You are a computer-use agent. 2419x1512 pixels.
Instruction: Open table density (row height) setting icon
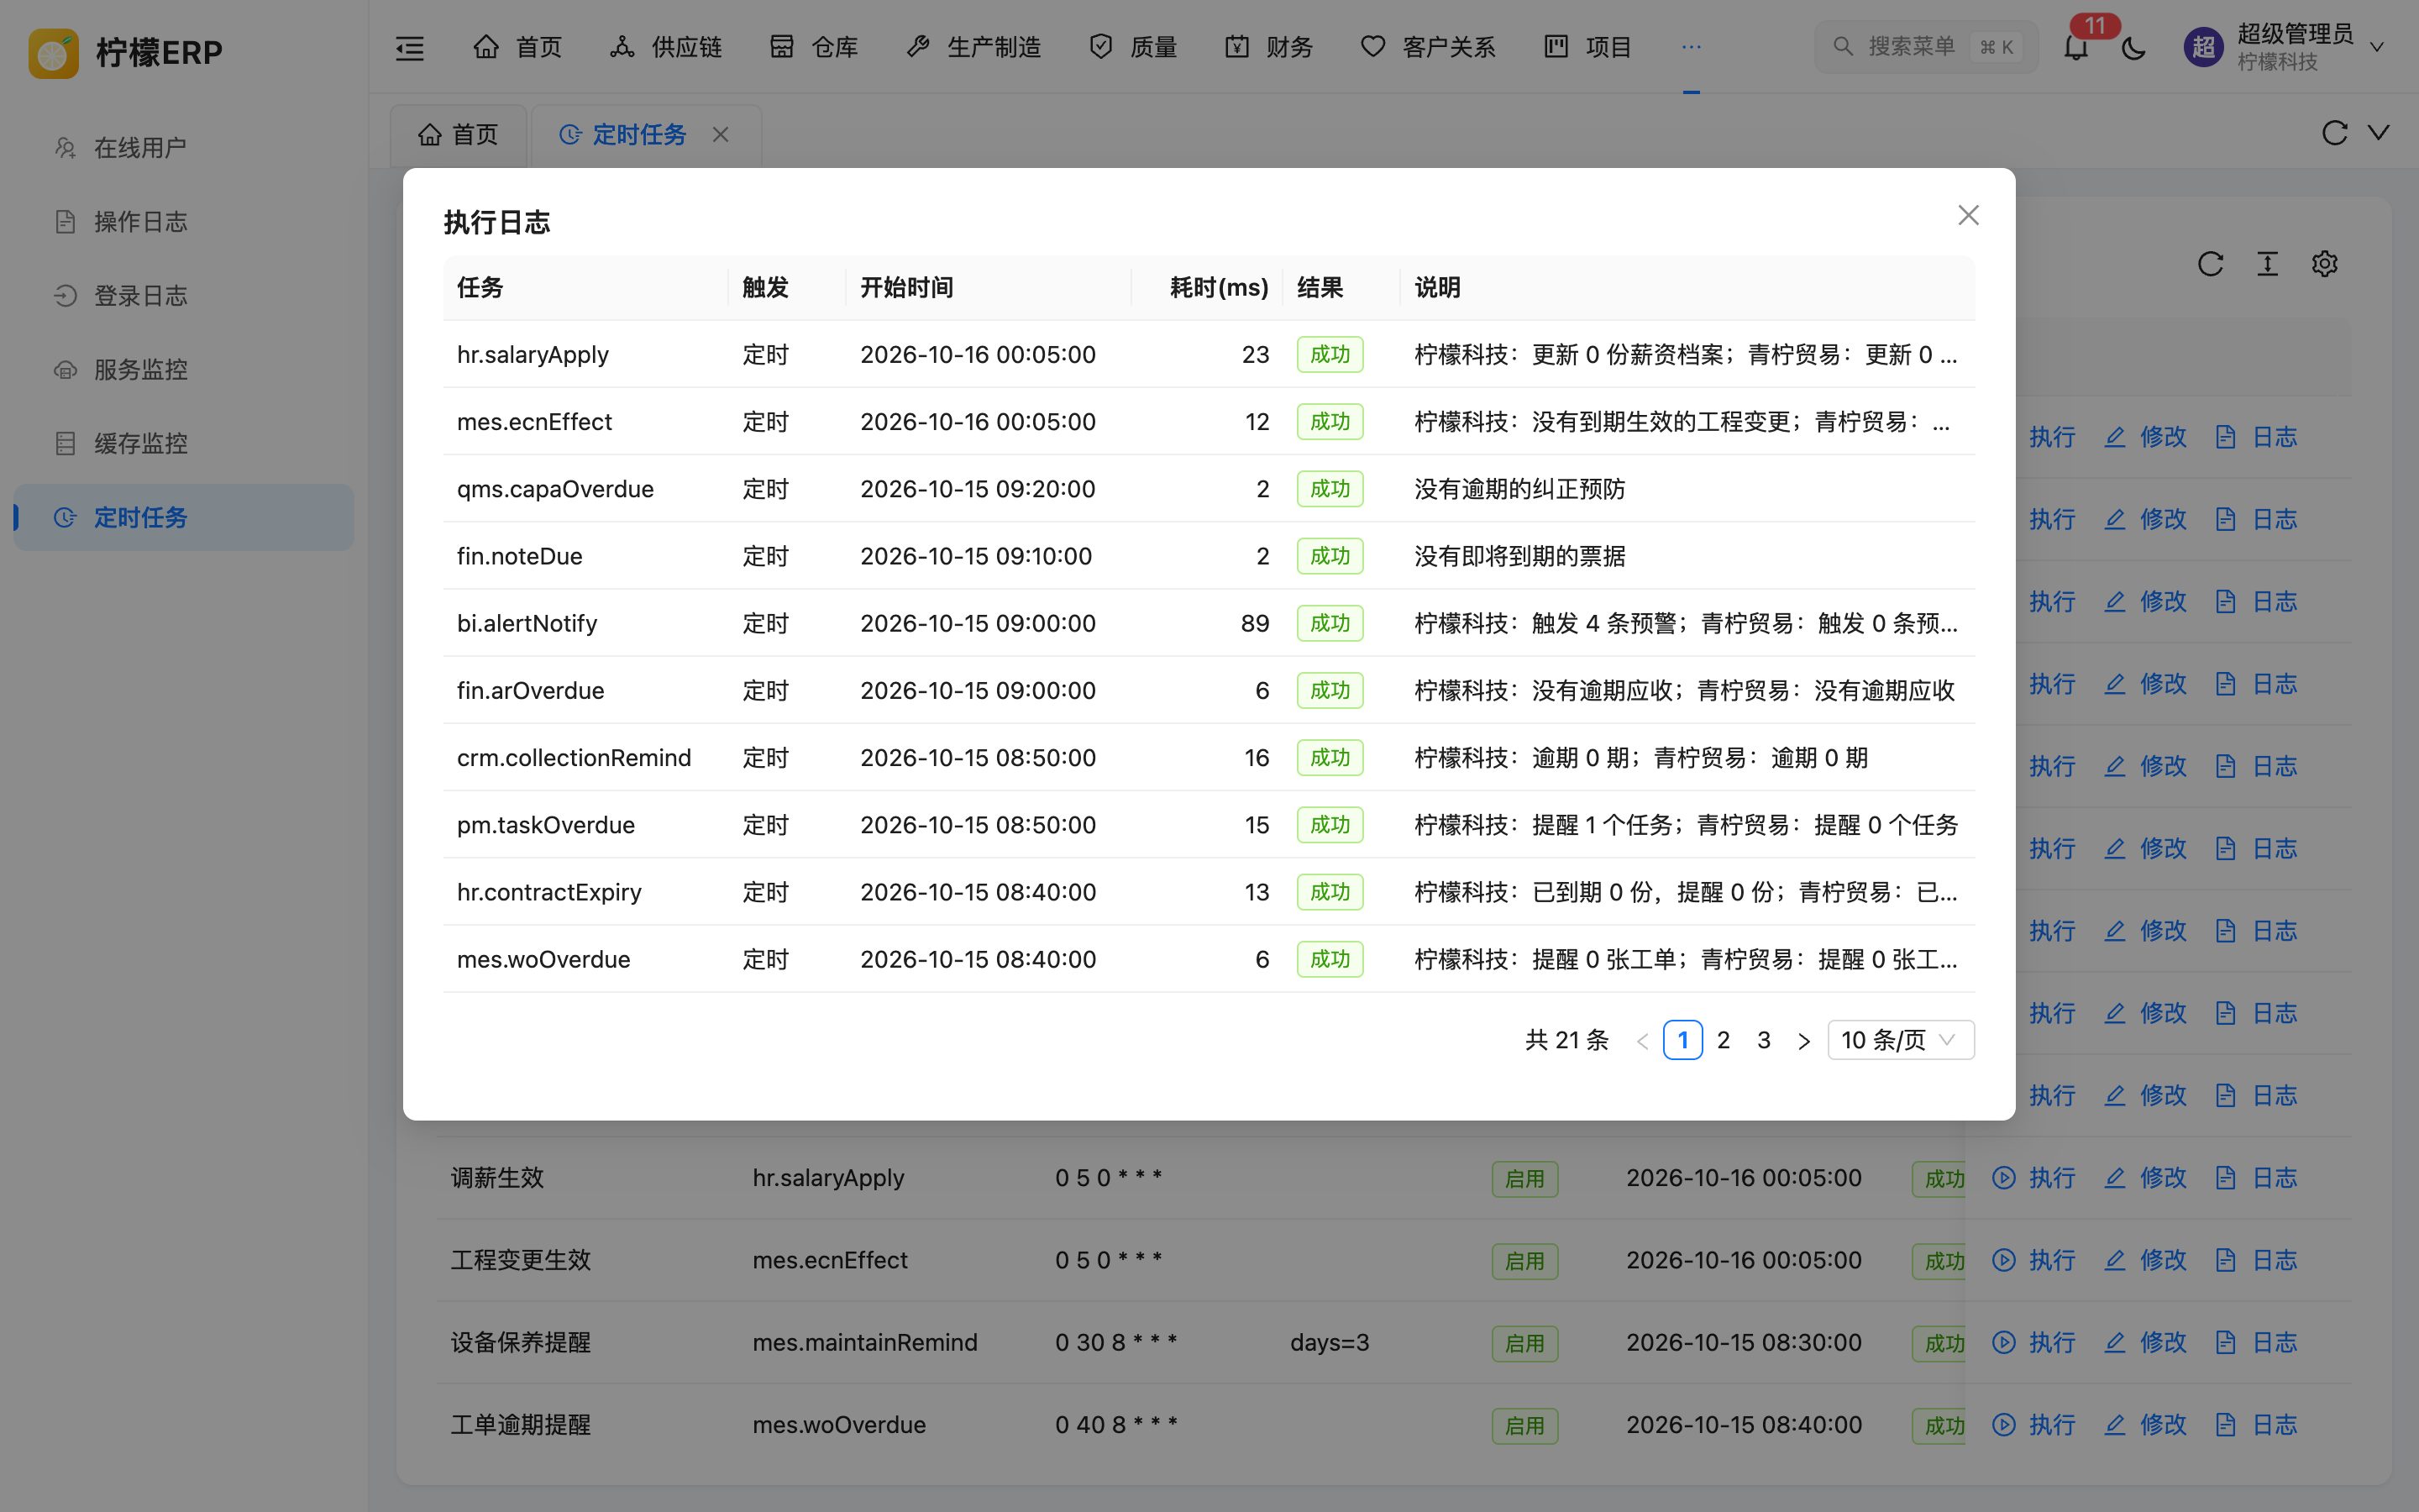(2267, 264)
